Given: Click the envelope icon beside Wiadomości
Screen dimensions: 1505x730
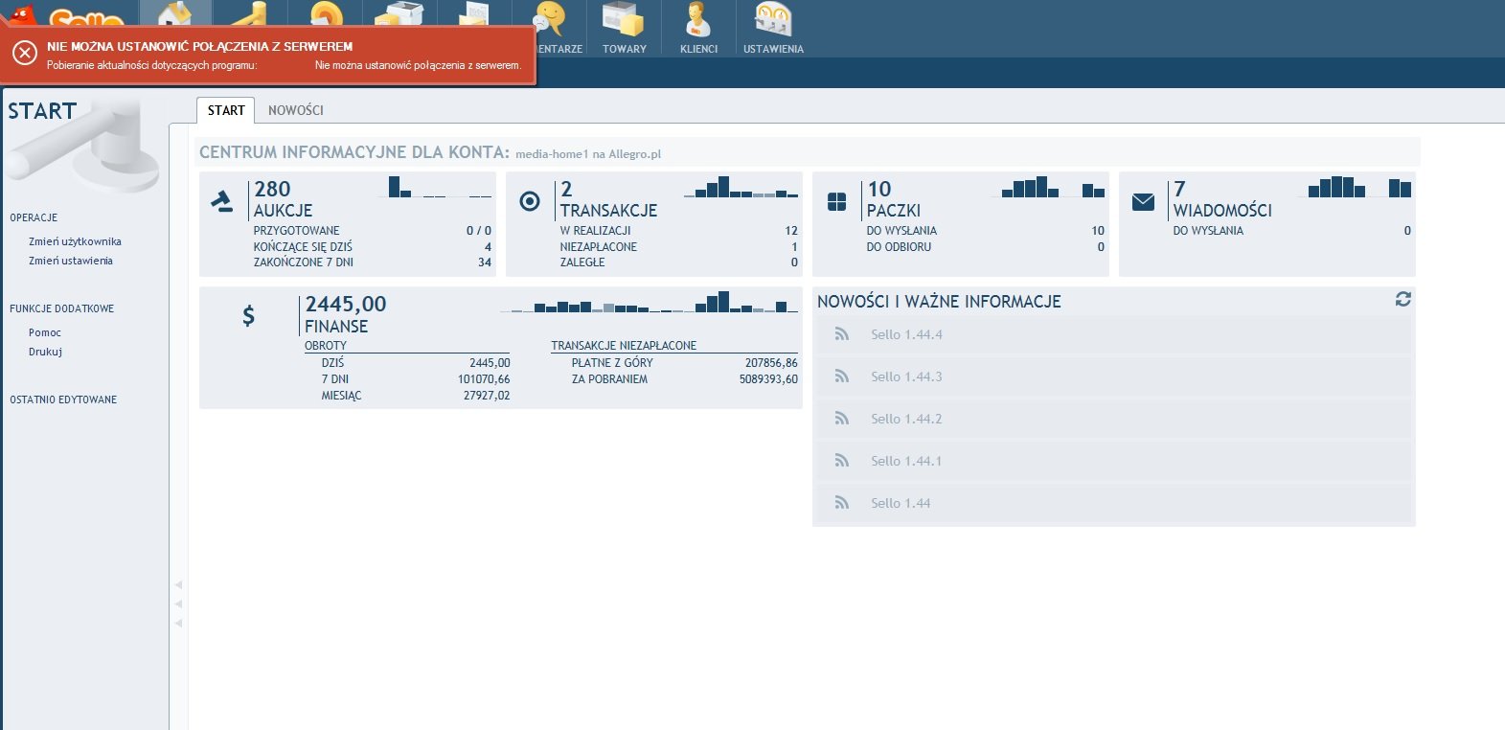Looking at the screenshot, I should point(1143,201).
